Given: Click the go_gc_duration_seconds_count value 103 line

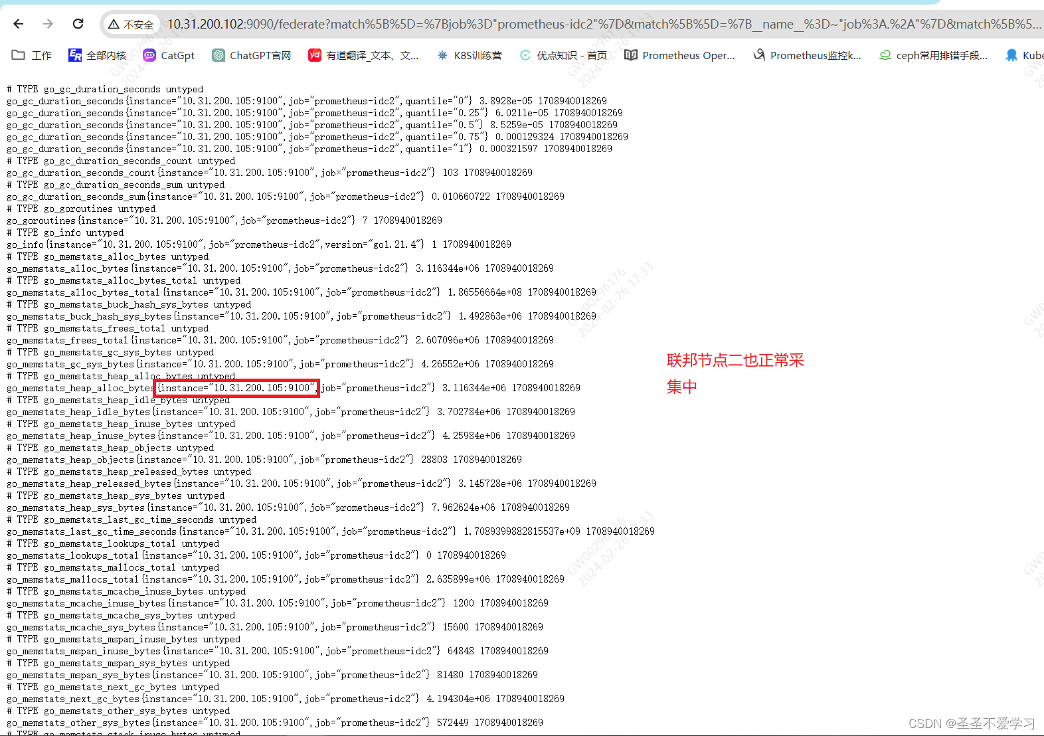Looking at the screenshot, I should 270,173.
